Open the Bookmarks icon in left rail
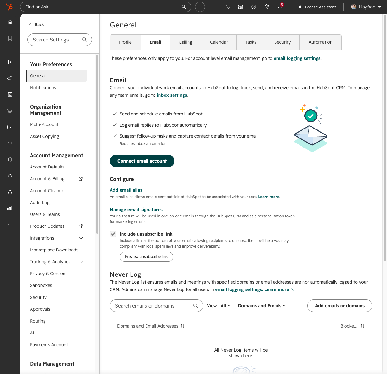Screen dimensions: 387x374 tap(10, 38)
